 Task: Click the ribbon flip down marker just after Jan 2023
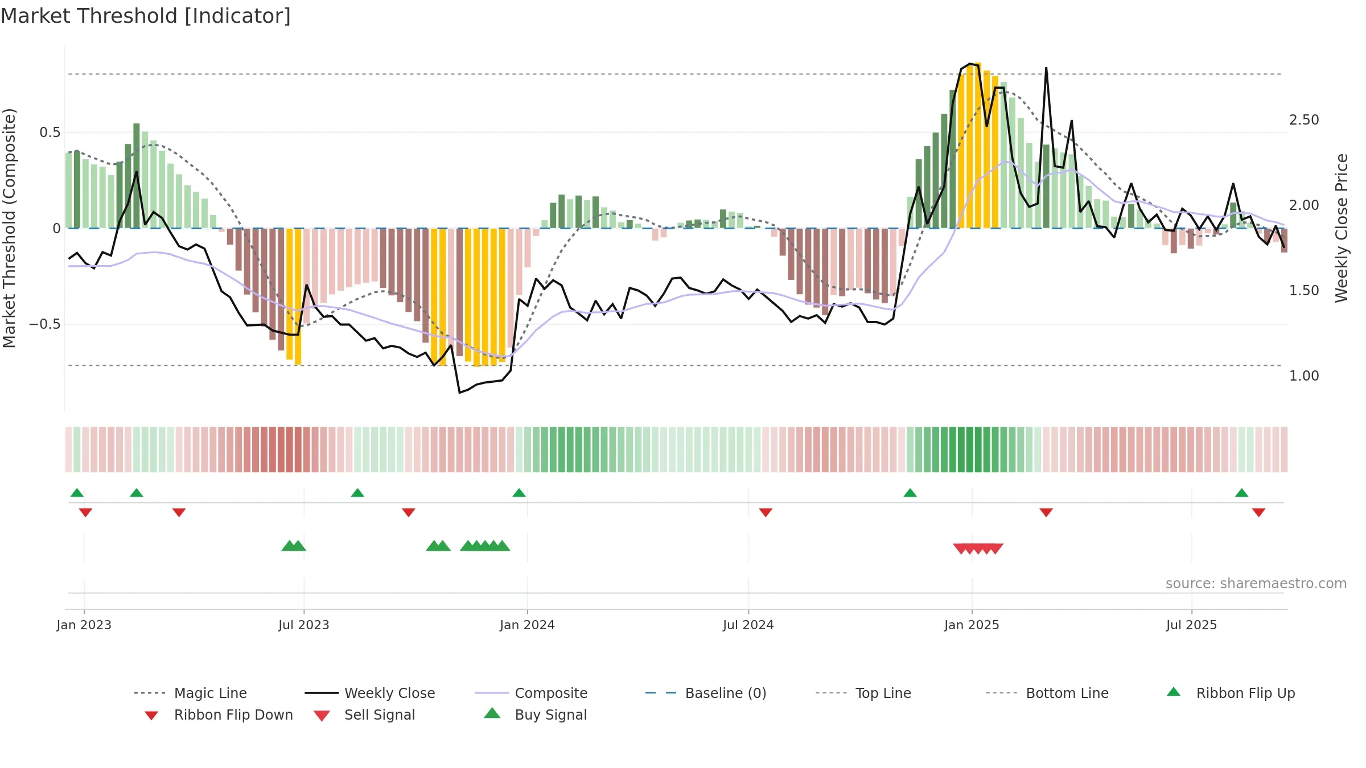tap(85, 513)
